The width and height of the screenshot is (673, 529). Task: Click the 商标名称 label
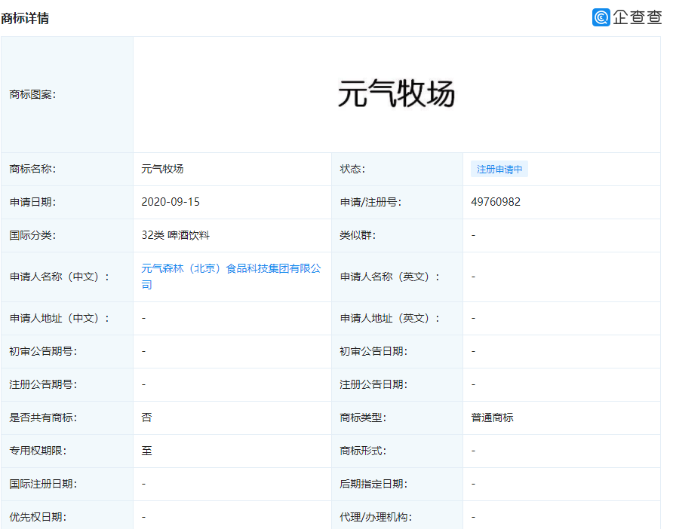point(32,169)
